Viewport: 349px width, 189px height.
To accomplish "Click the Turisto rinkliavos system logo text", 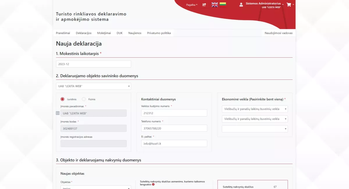I will tap(91, 16).
